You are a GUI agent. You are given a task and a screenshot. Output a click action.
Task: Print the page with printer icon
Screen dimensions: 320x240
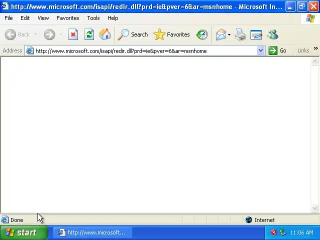[x=240, y=34]
